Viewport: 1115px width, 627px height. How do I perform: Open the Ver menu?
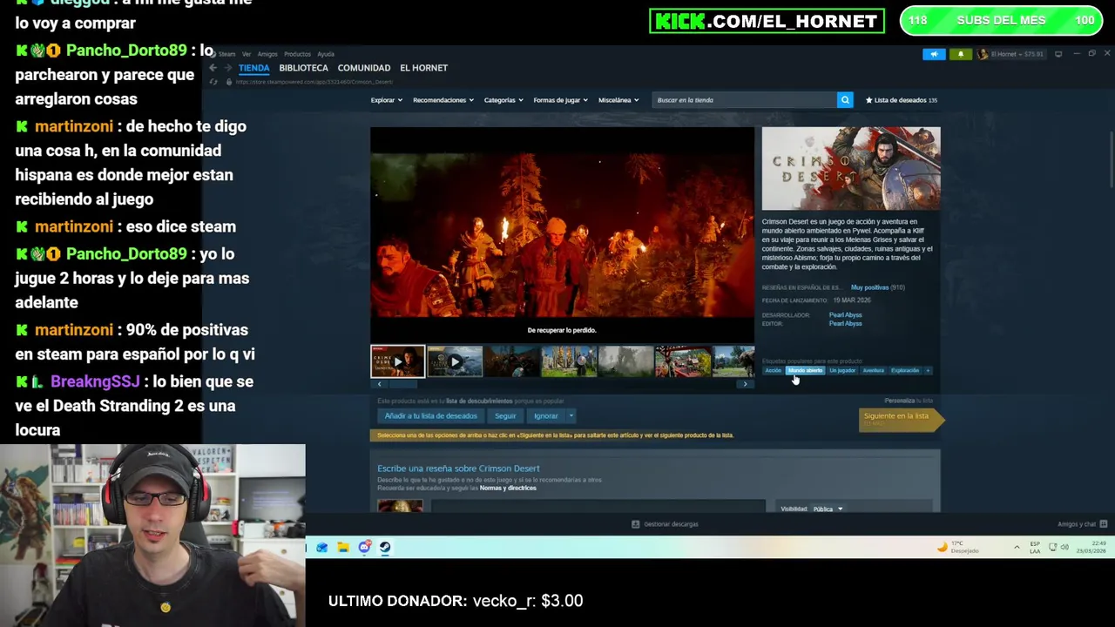[x=247, y=54]
